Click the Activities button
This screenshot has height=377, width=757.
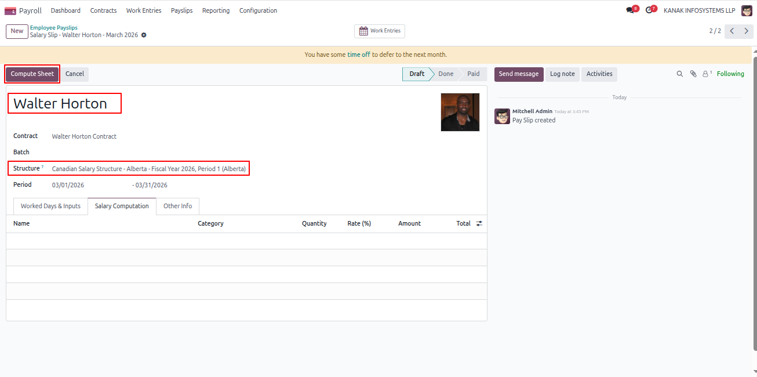(599, 74)
